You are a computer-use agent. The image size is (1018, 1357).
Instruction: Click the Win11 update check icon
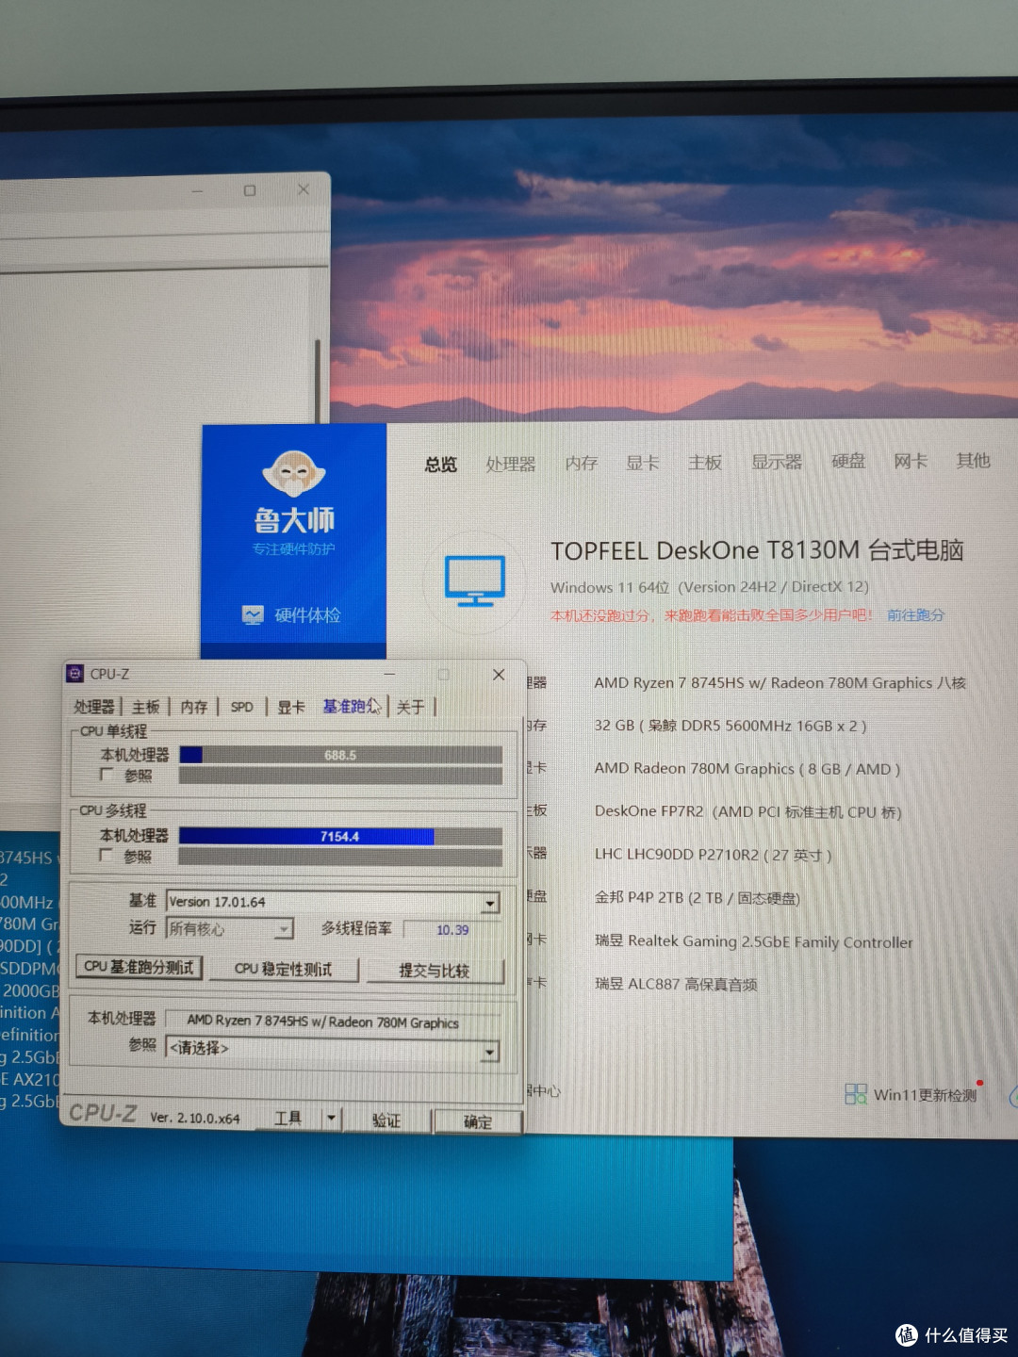coord(855,1094)
